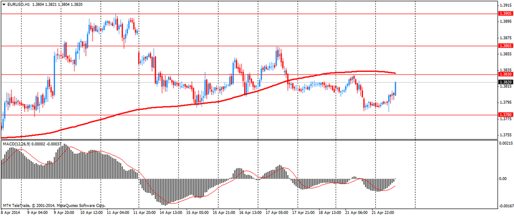Select the 1.3830 red price label

pos(505,74)
